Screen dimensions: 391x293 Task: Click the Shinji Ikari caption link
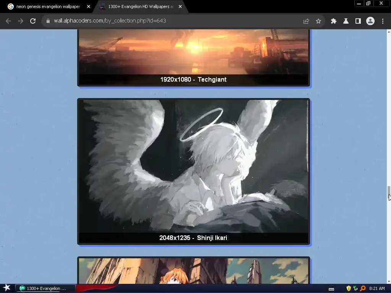click(212, 238)
